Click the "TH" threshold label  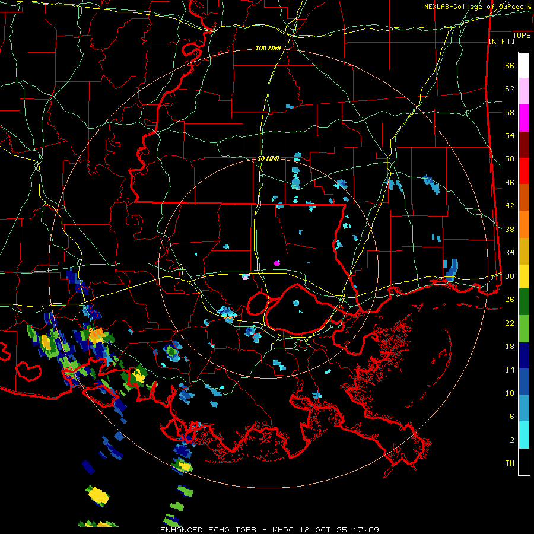[510, 463]
